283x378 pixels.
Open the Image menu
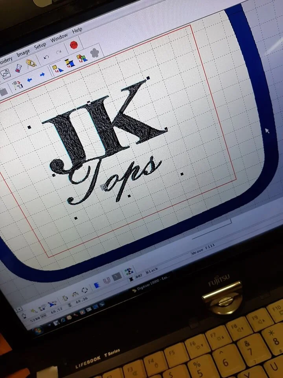click(x=23, y=52)
